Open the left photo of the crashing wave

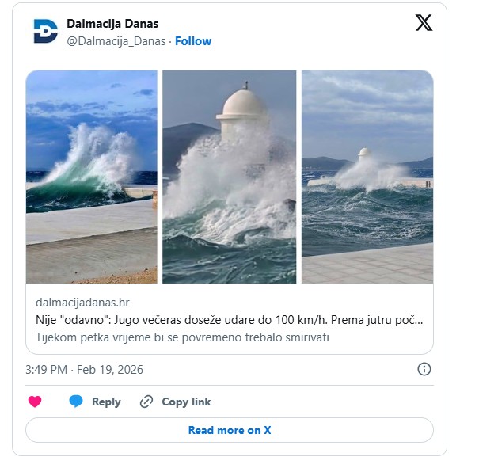tap(92, 177)
